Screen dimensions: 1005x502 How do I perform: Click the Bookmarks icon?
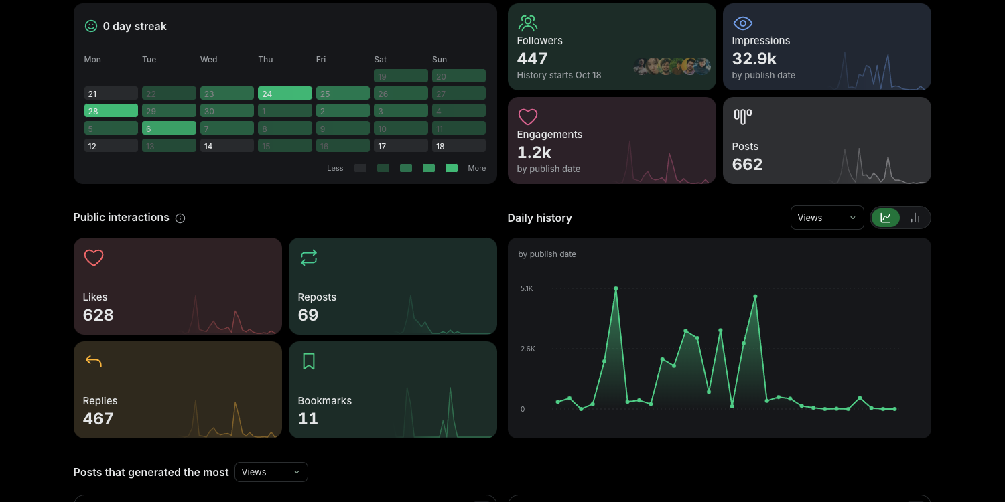[309, 361]
